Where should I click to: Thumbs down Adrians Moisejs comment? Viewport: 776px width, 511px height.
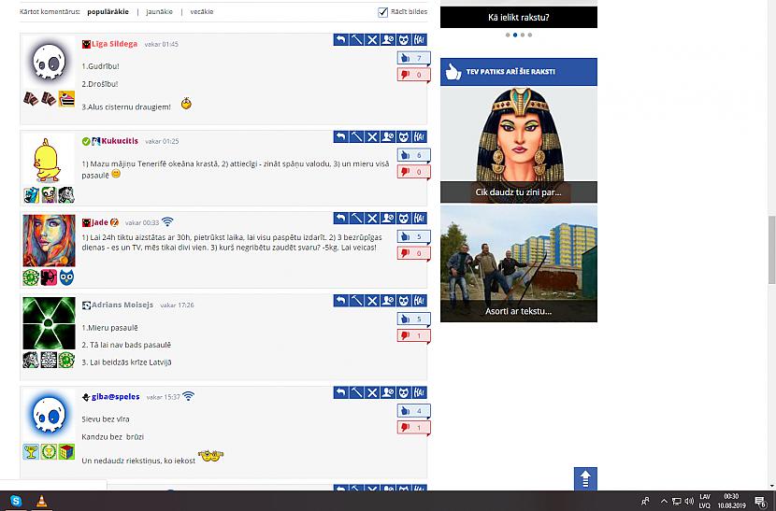tap(414, 336)
